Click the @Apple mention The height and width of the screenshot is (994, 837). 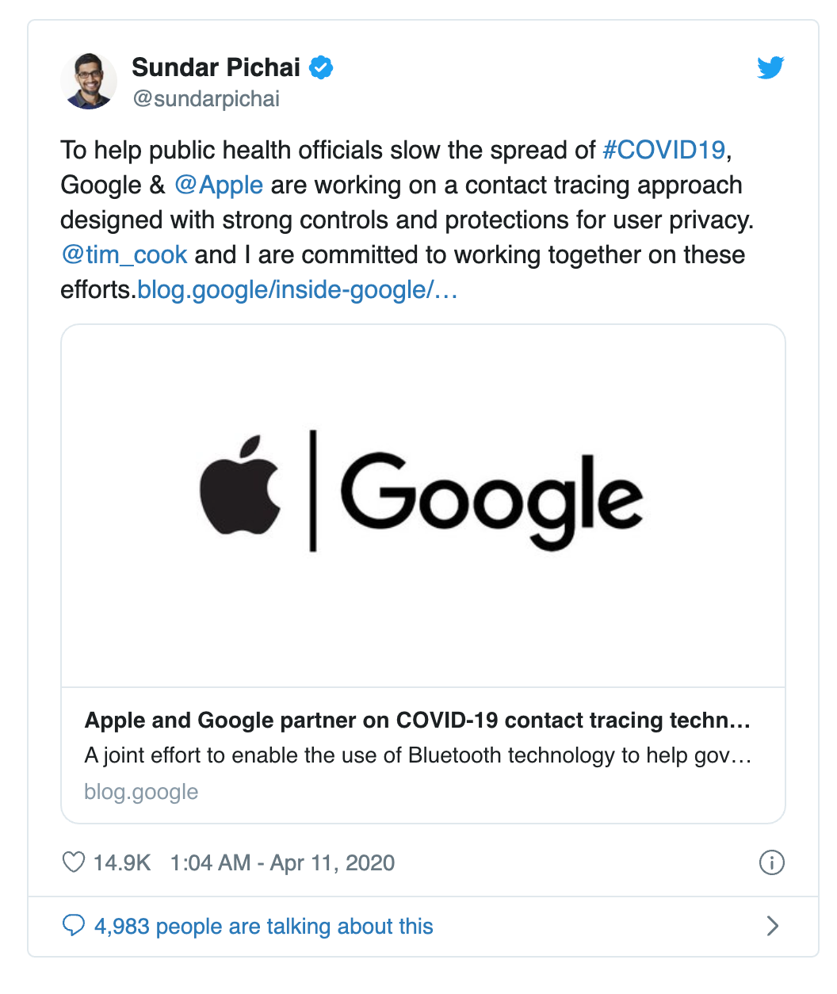coord(219,185)
